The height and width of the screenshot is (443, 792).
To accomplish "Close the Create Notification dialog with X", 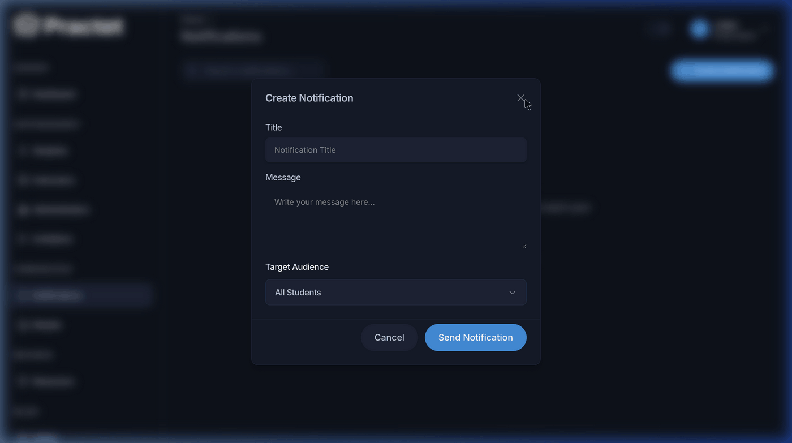I will [520, 98].
